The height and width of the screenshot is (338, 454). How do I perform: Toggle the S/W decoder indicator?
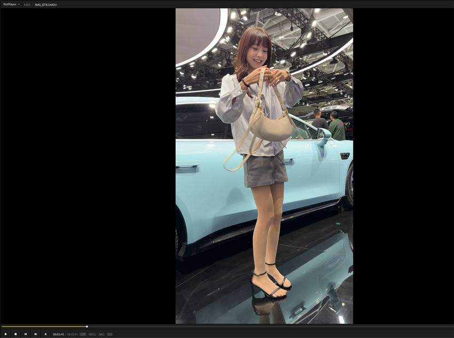click(83, 334)
